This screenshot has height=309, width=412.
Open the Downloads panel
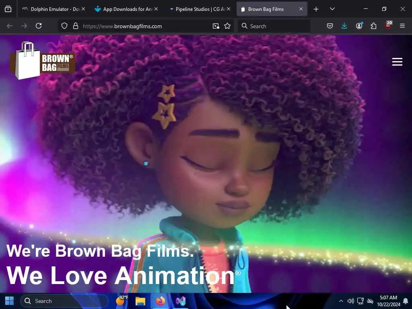coord(344,26)
